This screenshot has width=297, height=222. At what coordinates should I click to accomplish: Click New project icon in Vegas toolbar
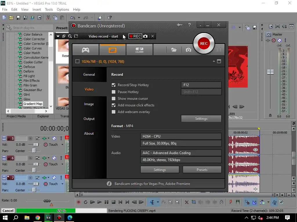[x=4, y=18]
